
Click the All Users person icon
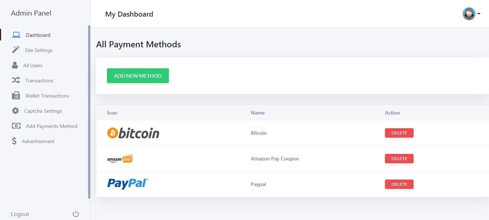click(x=15, y=65)
